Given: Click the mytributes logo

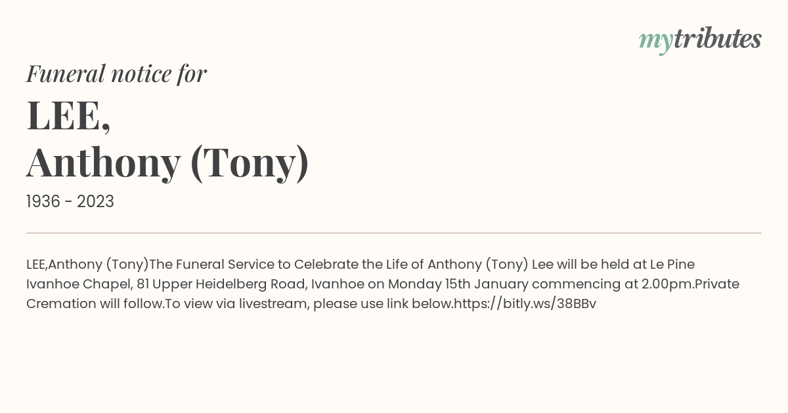Looking at the screenshot, I should [700, 41].
